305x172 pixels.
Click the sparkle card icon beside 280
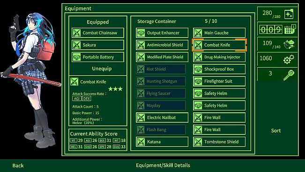(x=289, y=14)
